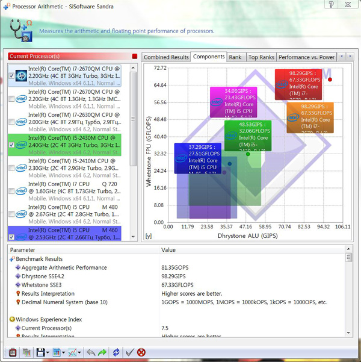Open the Rank tab
The width and height of the screenshot is (361, 362).
pos(235,57)
